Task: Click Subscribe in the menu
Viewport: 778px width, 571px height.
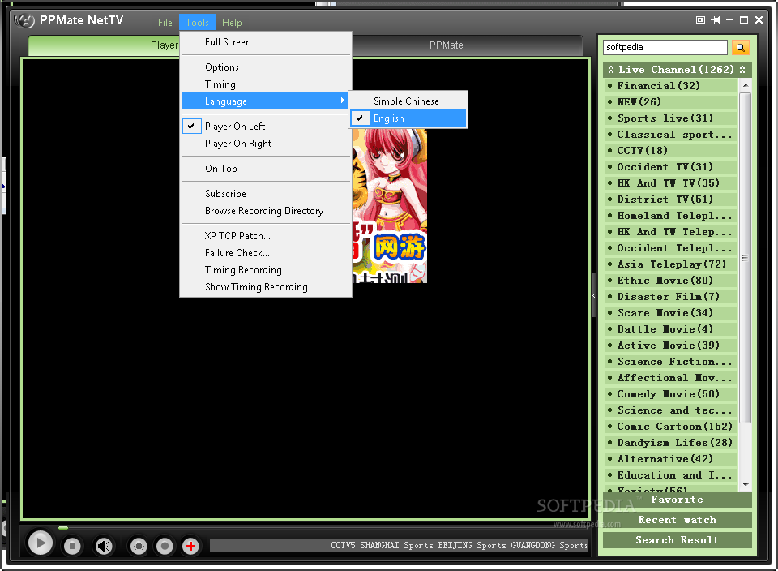Action: (x=265, y=194)
